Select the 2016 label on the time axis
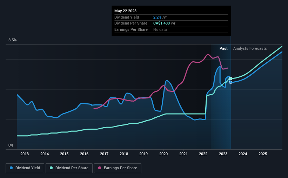Screen dimensions: 288x178 click(x=84, y=154)
